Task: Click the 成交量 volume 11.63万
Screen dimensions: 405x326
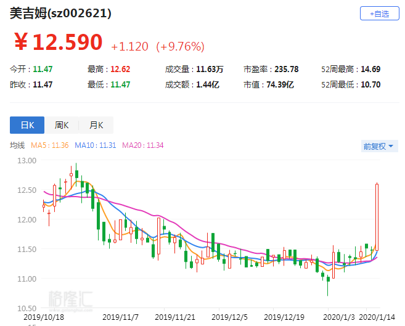Action: (210, 69)
